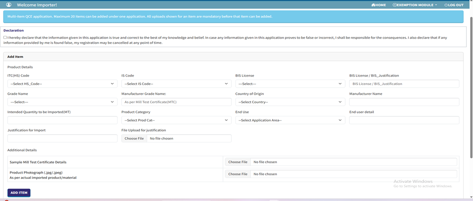Open the End Use application area dropdown
Screen dimensions: 473x201
(x=290, y=120)
